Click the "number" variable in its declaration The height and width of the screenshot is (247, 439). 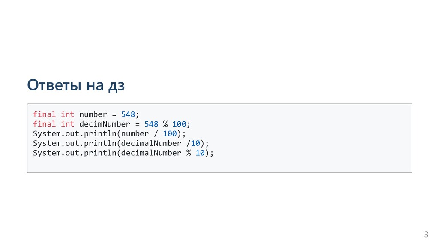click(93, 114)
